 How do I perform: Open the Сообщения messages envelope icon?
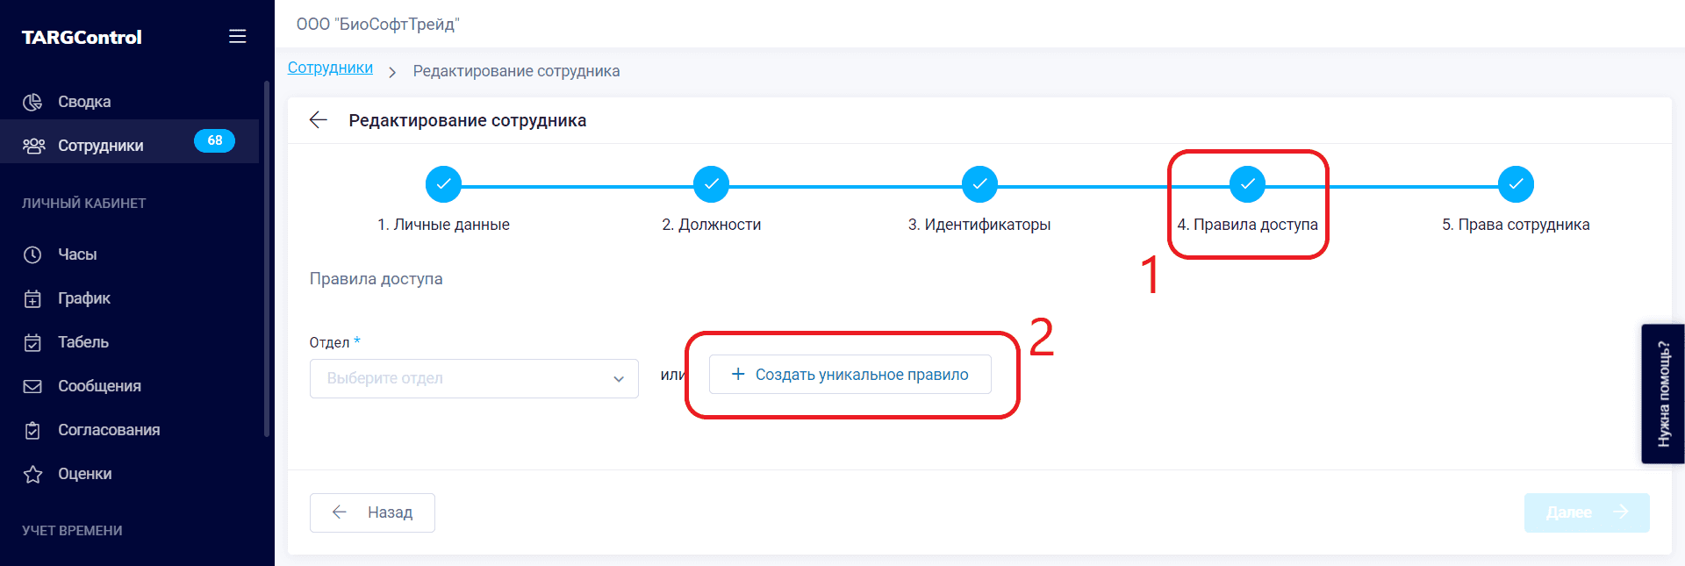tap(32, 386)
